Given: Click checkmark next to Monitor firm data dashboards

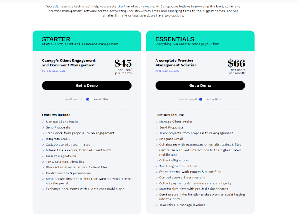Looking at the screenshot, I should (156, 189).
